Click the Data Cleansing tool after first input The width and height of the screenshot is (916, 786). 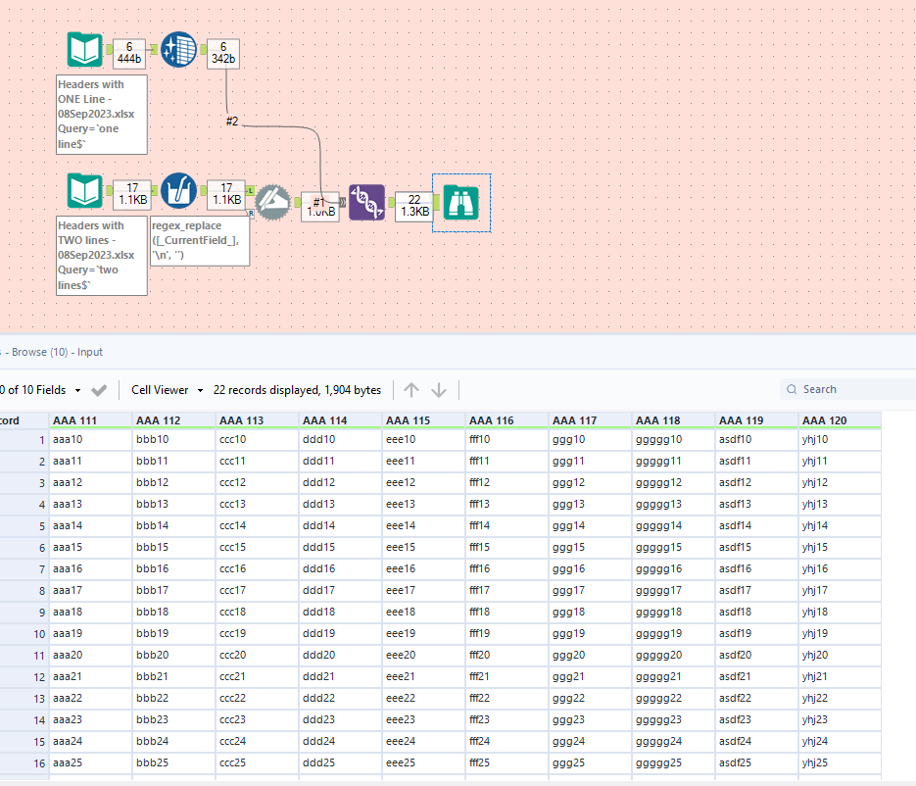point(179,49)
